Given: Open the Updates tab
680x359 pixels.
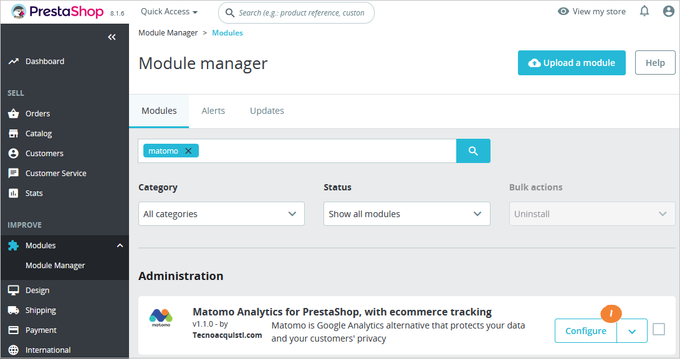Looking at the screenshot, I should (267, 110).
